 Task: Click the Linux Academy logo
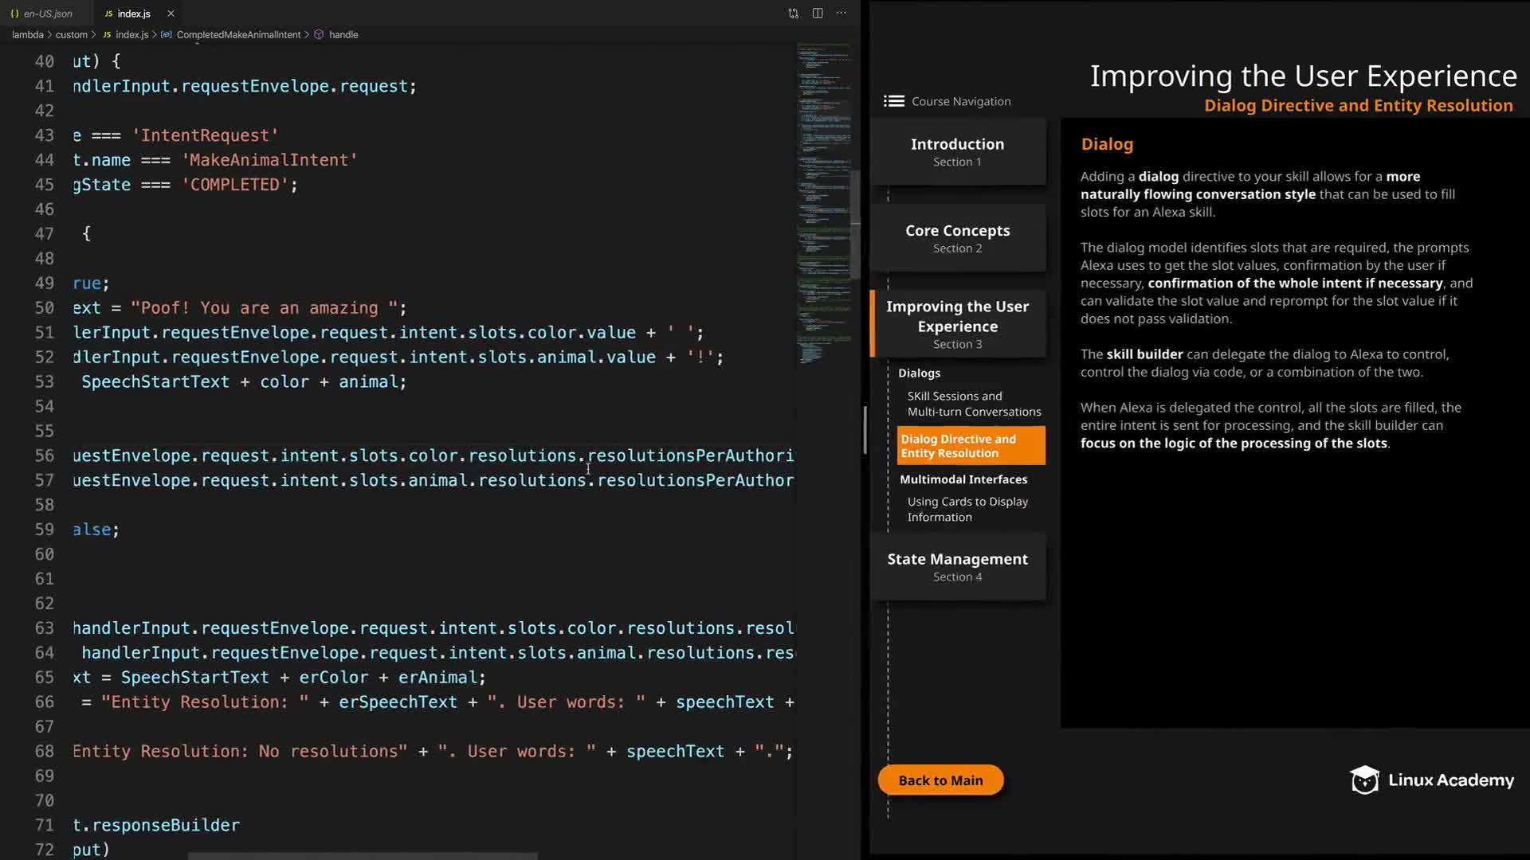pyautogui.click(x=1431, y=780)
